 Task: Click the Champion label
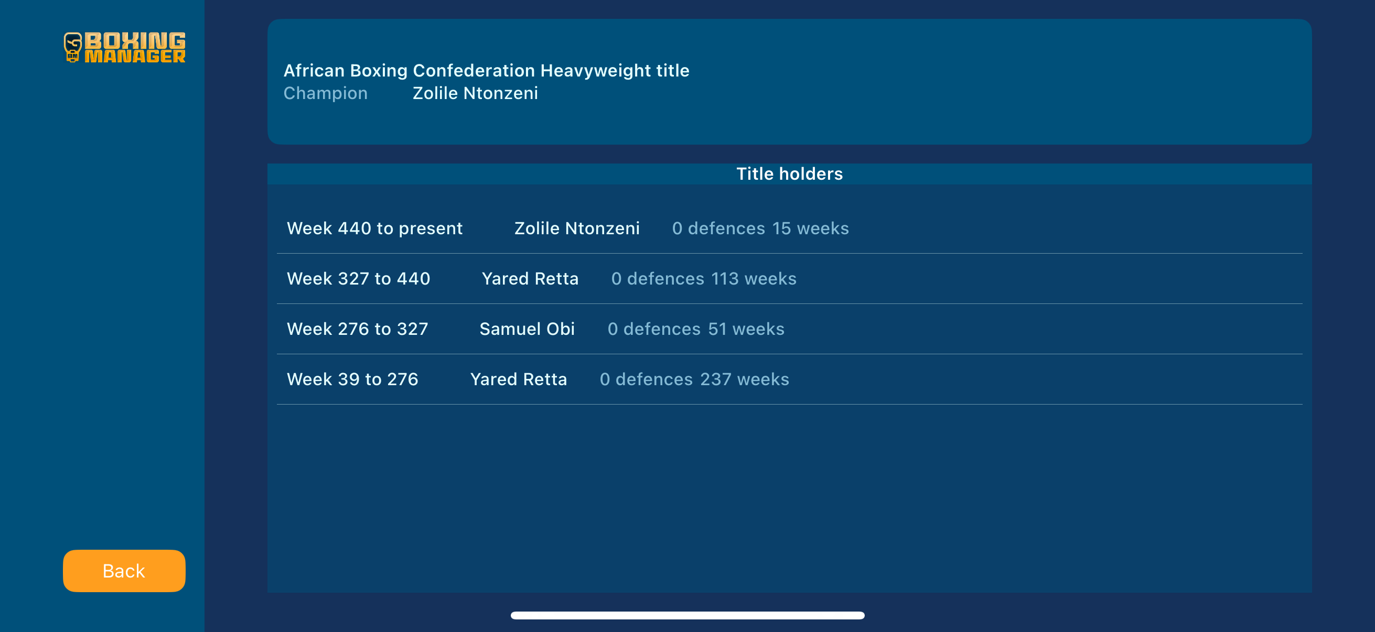[326, 93]
